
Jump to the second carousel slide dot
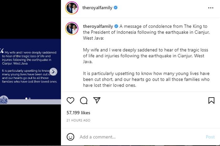coord(30,98)
